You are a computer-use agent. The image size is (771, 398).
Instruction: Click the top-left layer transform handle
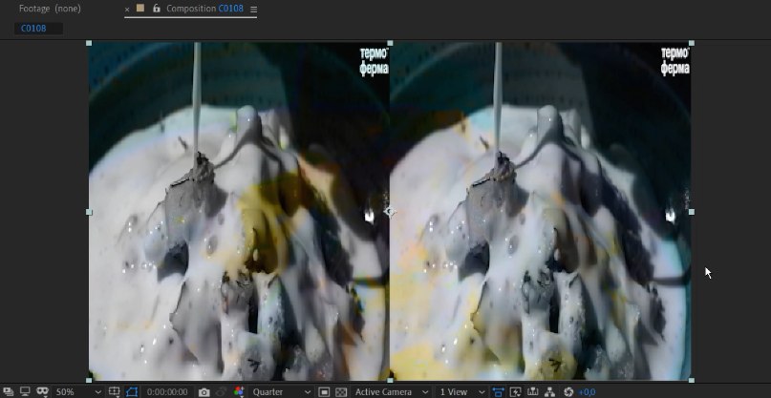(89, 43)
